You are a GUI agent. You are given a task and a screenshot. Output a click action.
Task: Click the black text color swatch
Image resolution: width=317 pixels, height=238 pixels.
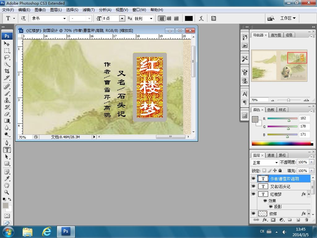[189, 18]
